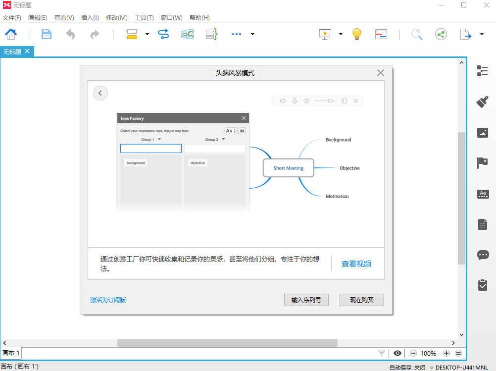Click the 自动保存: 关闭 status text

pyautogui.click(x=407, y=367)
